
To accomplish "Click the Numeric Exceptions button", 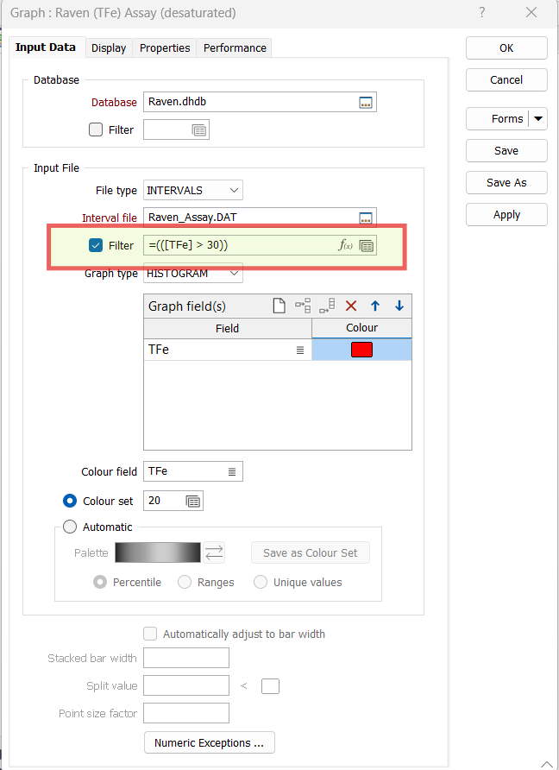I will pyautogui.click(x=210, y=742).
